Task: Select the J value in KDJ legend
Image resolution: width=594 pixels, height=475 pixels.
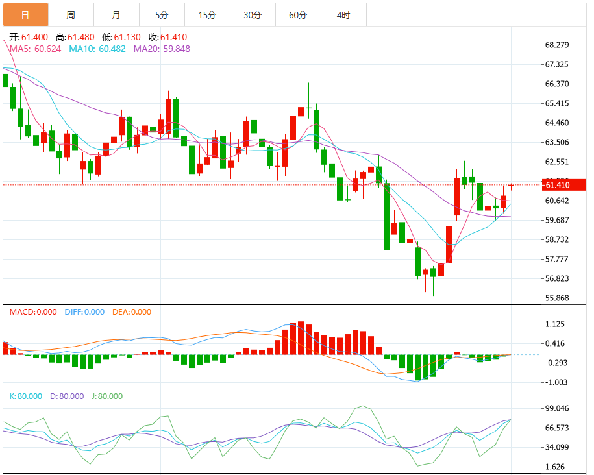Action: pyautogui.click(x=108, y=396)
